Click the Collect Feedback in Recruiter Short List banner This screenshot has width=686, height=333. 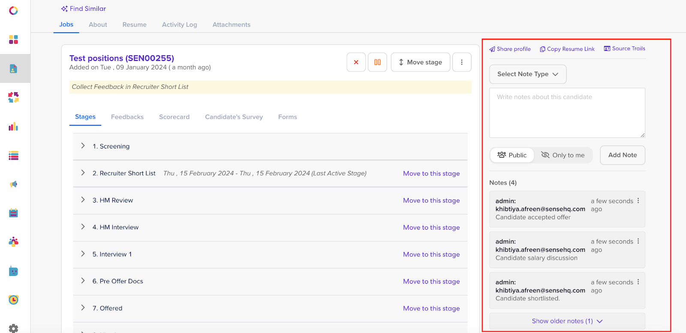point(271,87)
